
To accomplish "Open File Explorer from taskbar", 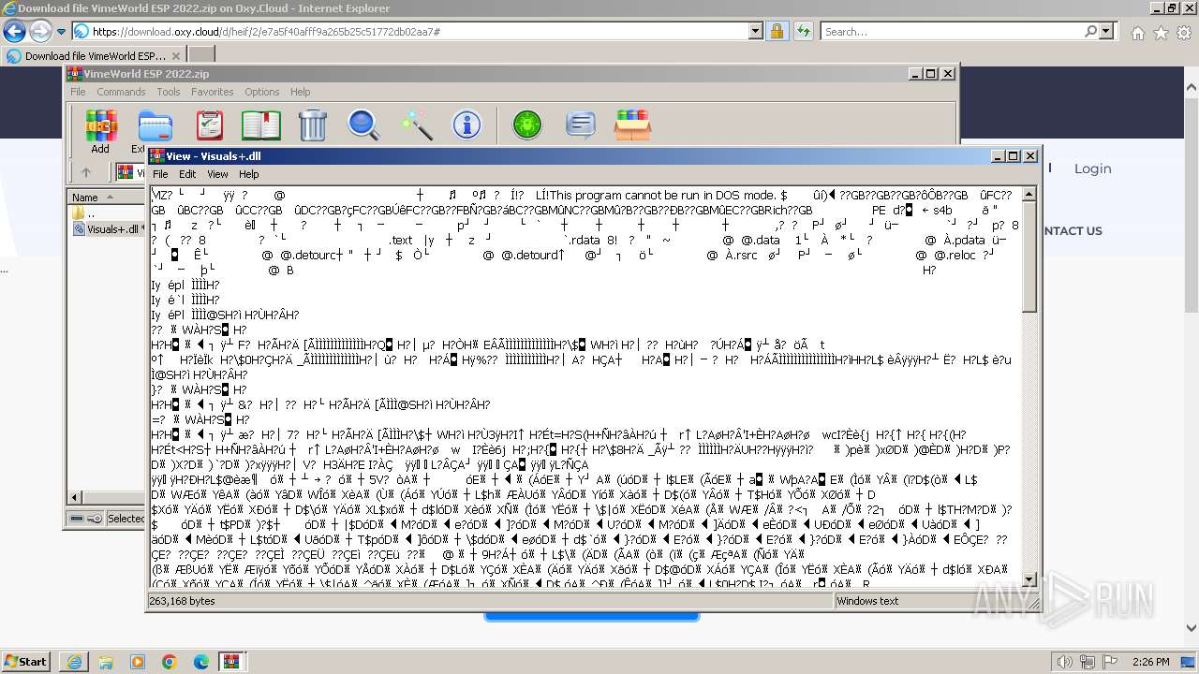I will 107,662.
